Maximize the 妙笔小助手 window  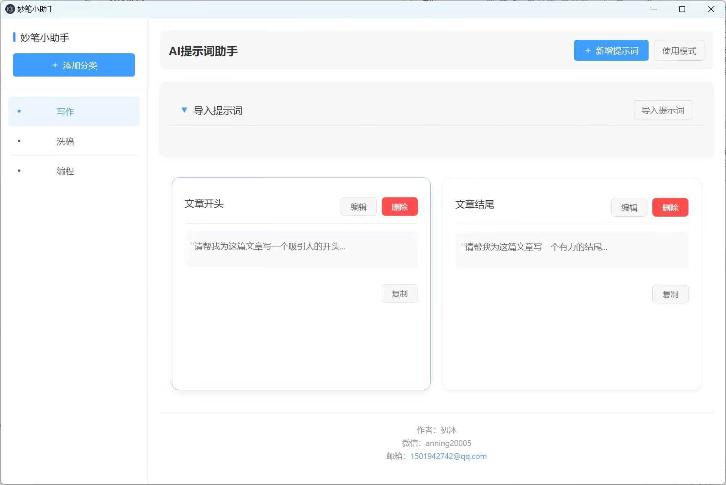(682, 9)
